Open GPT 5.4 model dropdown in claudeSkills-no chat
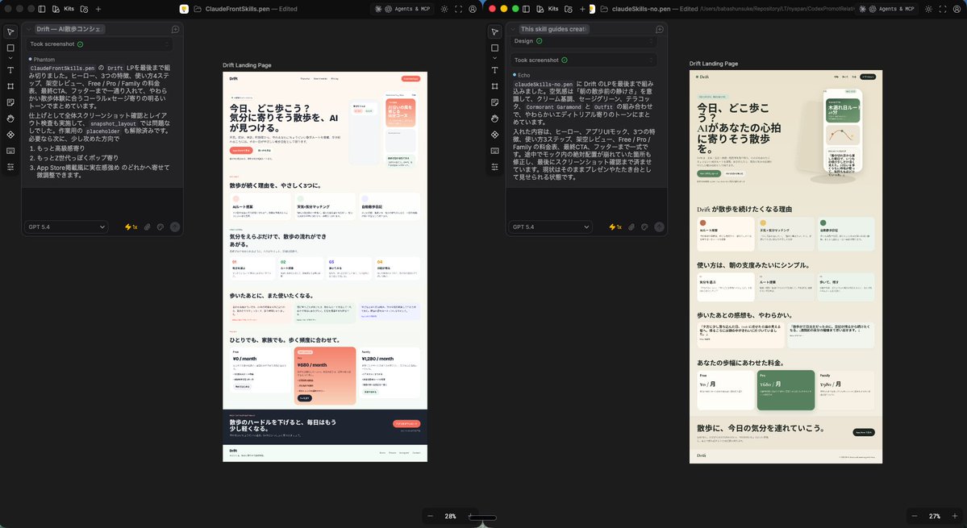The width and height of the screenshot is (967, 528). pyautogui.click(x=550, y=227)
